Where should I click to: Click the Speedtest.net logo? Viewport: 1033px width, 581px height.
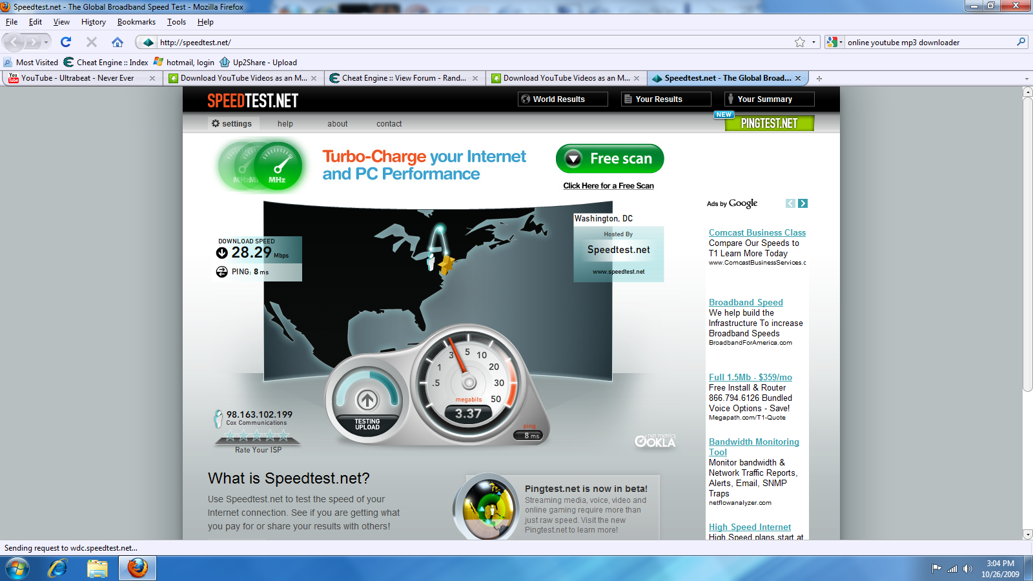pyautogui.click(x=252, y=101)
